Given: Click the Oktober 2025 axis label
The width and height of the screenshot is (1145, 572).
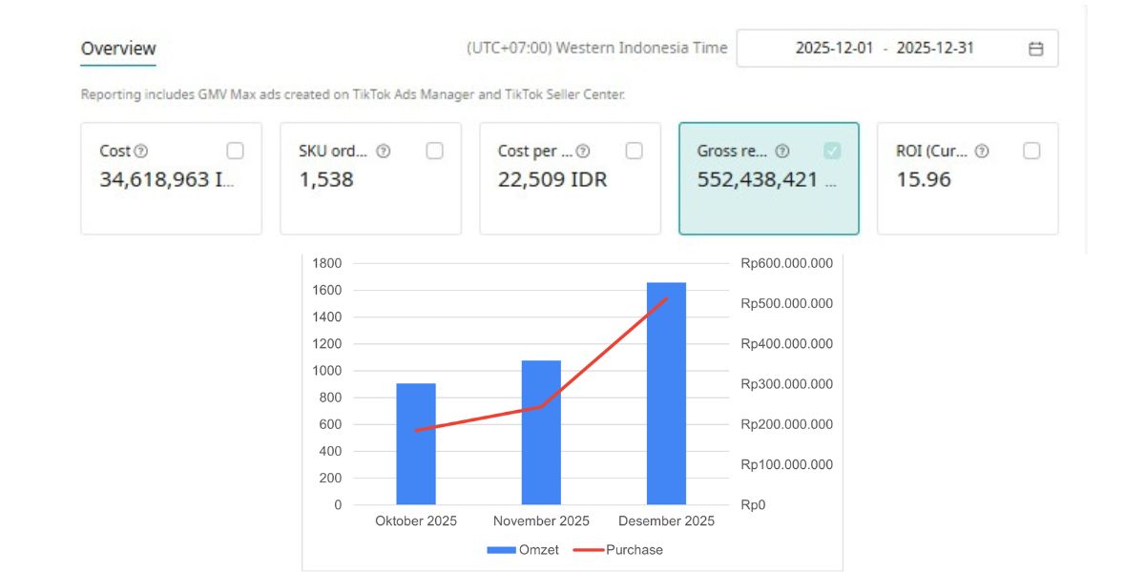Looking at the screenshot, I should (x=416, y=521).
